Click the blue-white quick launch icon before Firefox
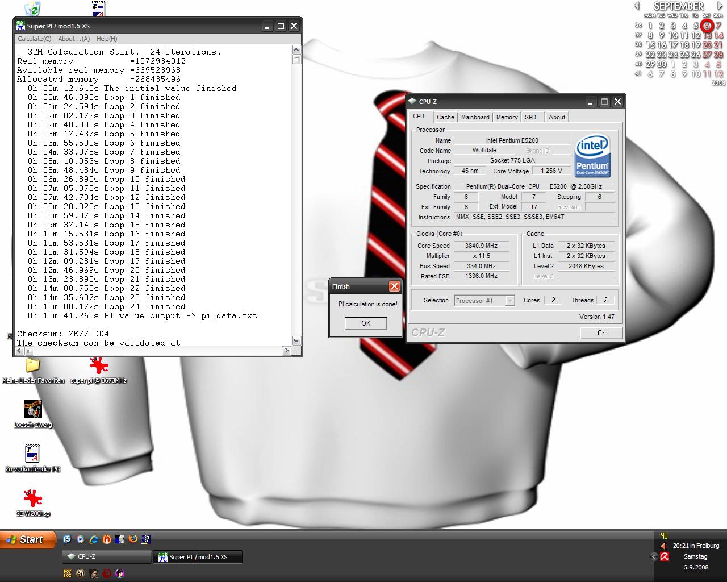 (x=119, y=539)
